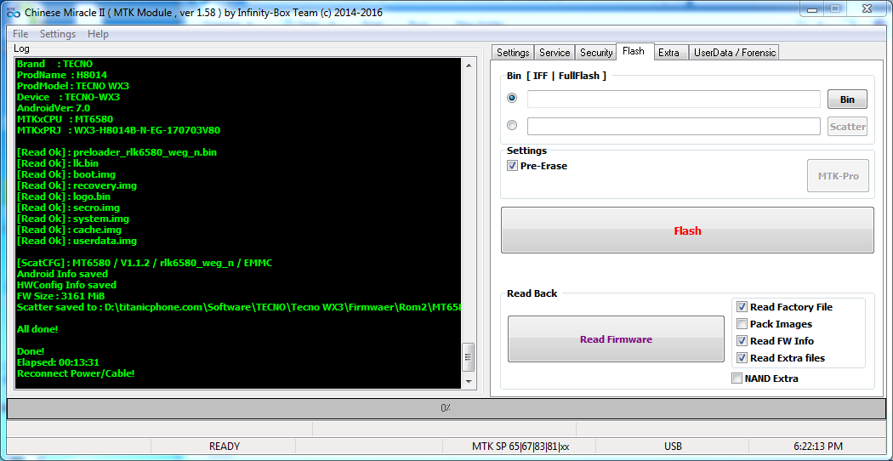Screen dimensions: 893x461
Task: Click the 'Brand : TECNO' log line
Action: [54, 64]
